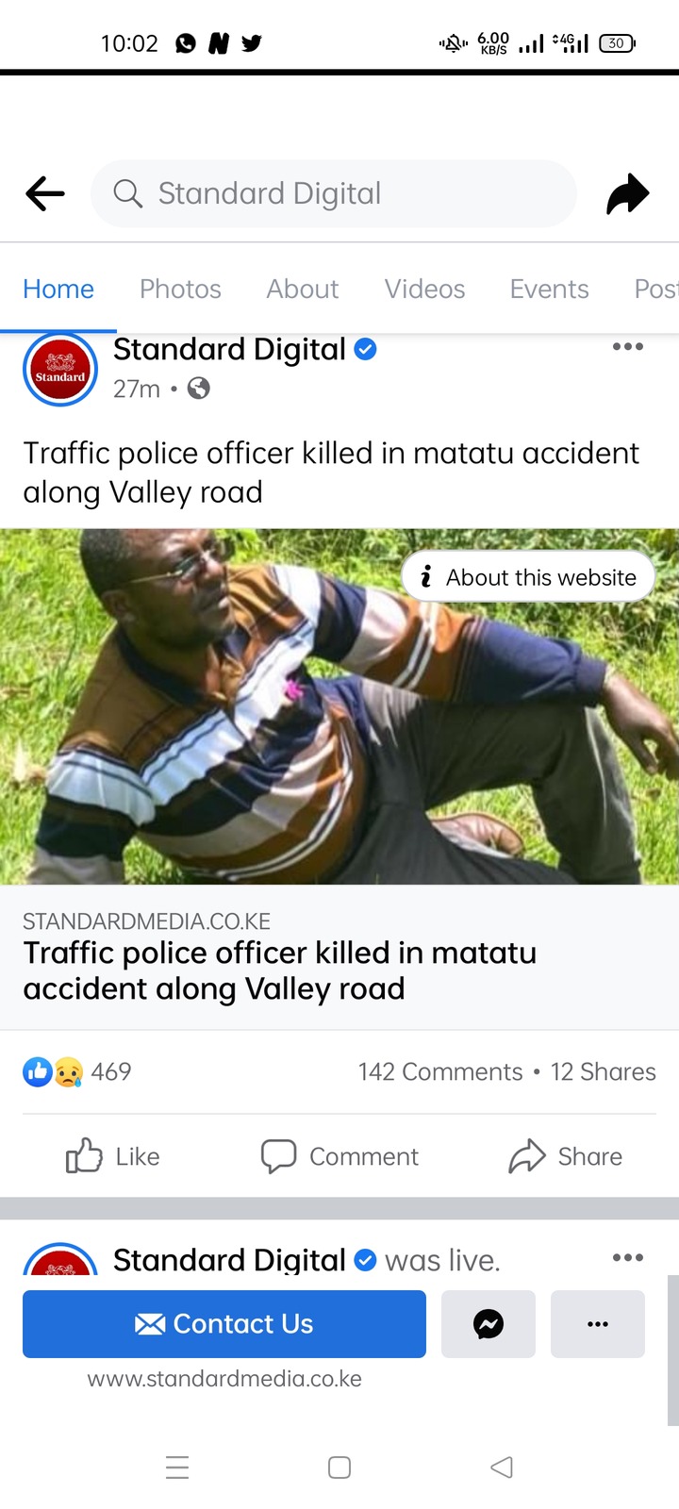Tap the Comment button
This screenshot has width=679, height=1509.
[x=339, y=1156]
